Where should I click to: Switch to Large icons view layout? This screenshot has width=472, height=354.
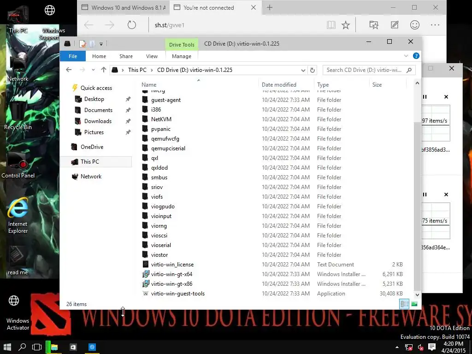point(414,304)
